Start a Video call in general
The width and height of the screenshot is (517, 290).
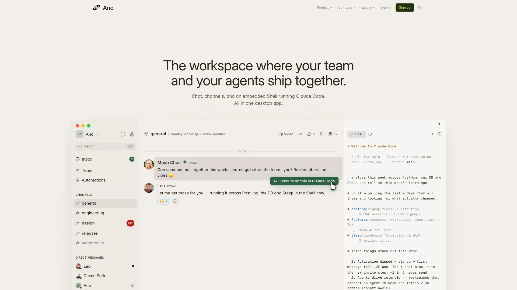[286, 134]
